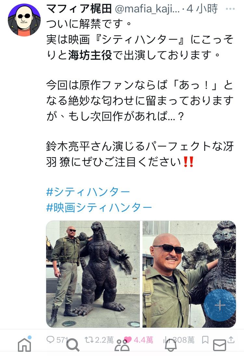Share the tweet via the upload arrow icon
This screenshot has width=244, height=356.
231,340
